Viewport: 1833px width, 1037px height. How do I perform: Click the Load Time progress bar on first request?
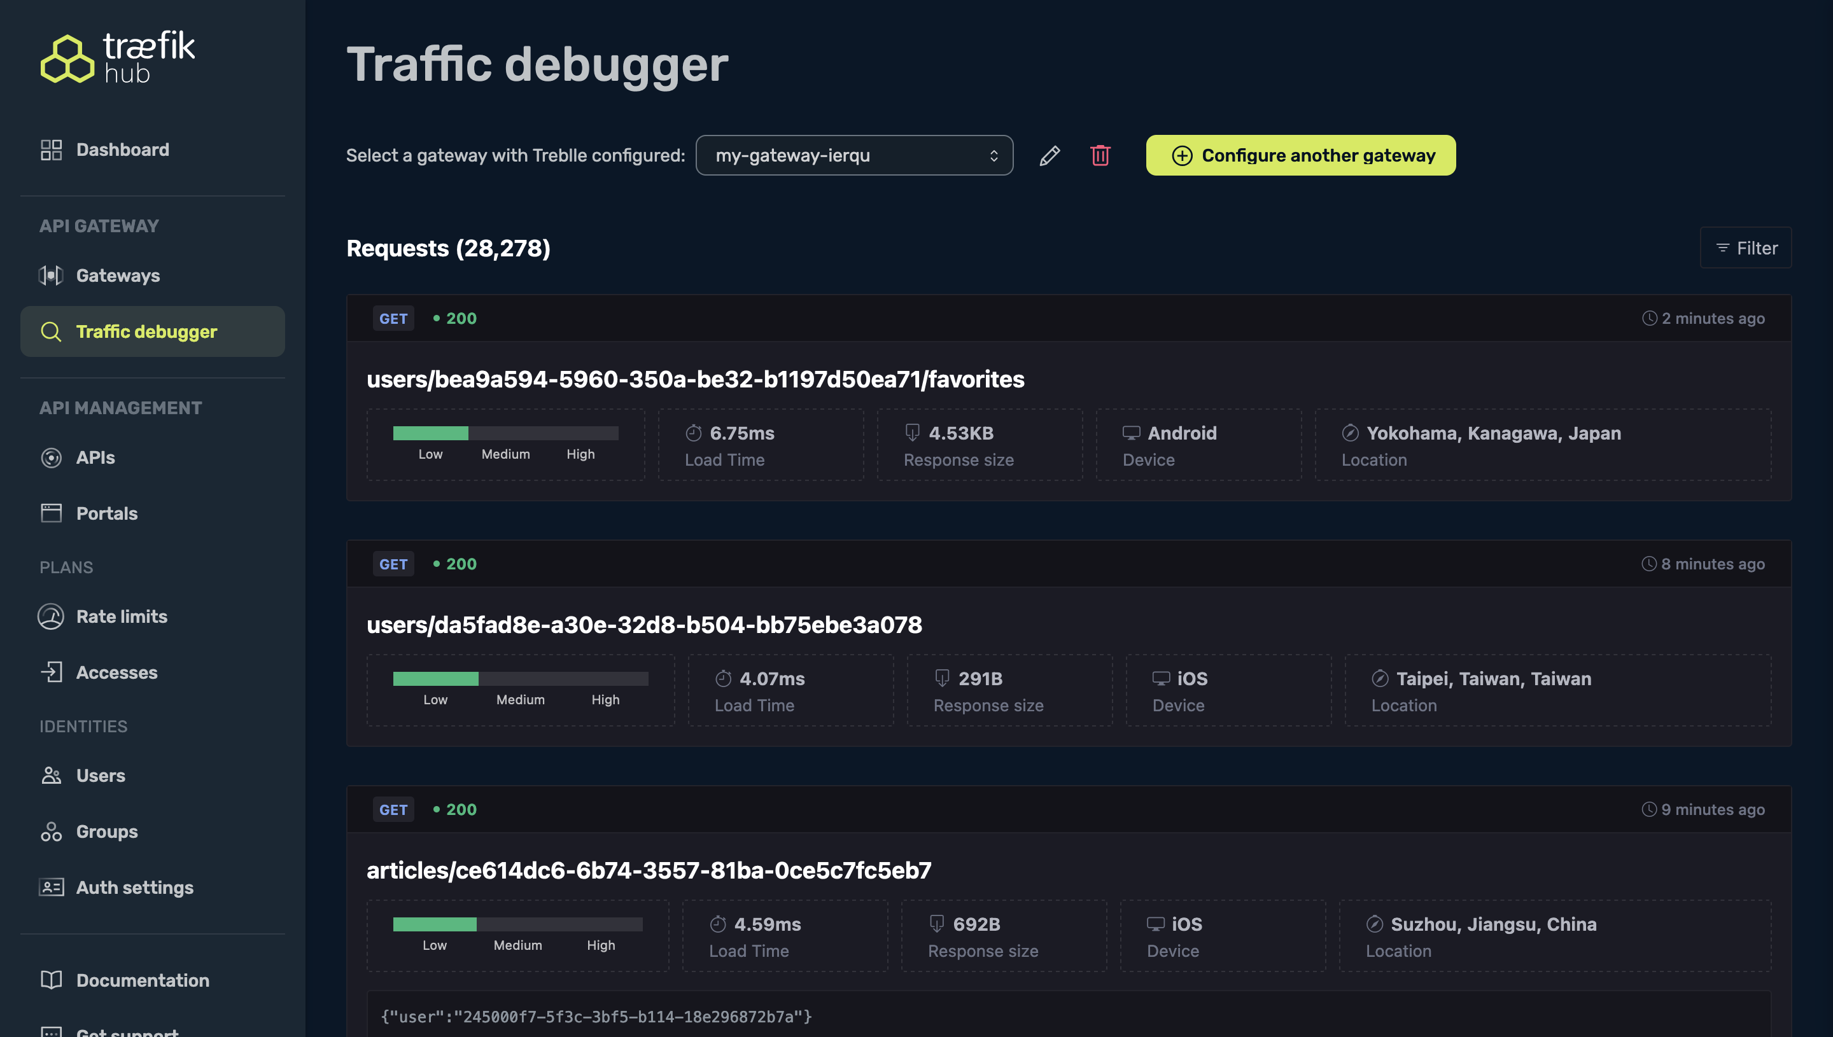505,434
